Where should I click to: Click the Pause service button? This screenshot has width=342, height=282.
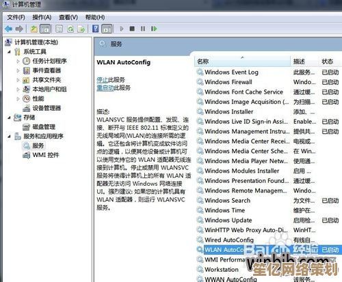(x=143, y=29)
